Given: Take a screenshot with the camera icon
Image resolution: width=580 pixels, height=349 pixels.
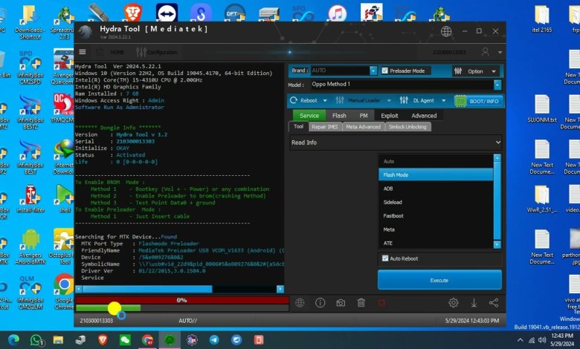Looking at the screenshot, I should 341,302.
